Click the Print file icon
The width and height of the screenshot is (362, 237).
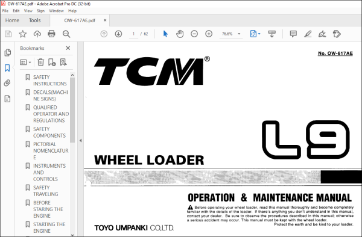[x=51, y=34]
